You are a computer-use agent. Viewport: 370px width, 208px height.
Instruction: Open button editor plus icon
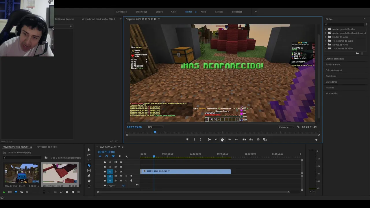pos(316,140)
